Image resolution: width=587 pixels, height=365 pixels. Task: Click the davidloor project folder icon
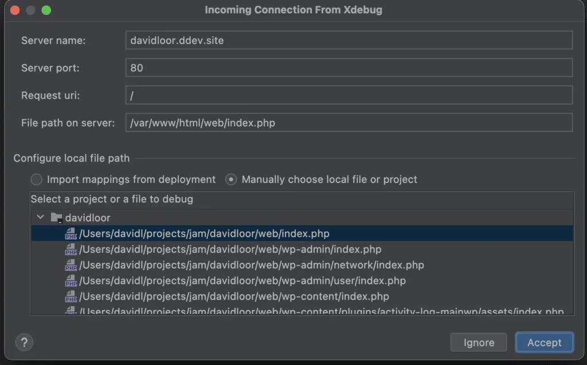pyautogui.click(x=56, y=217)
